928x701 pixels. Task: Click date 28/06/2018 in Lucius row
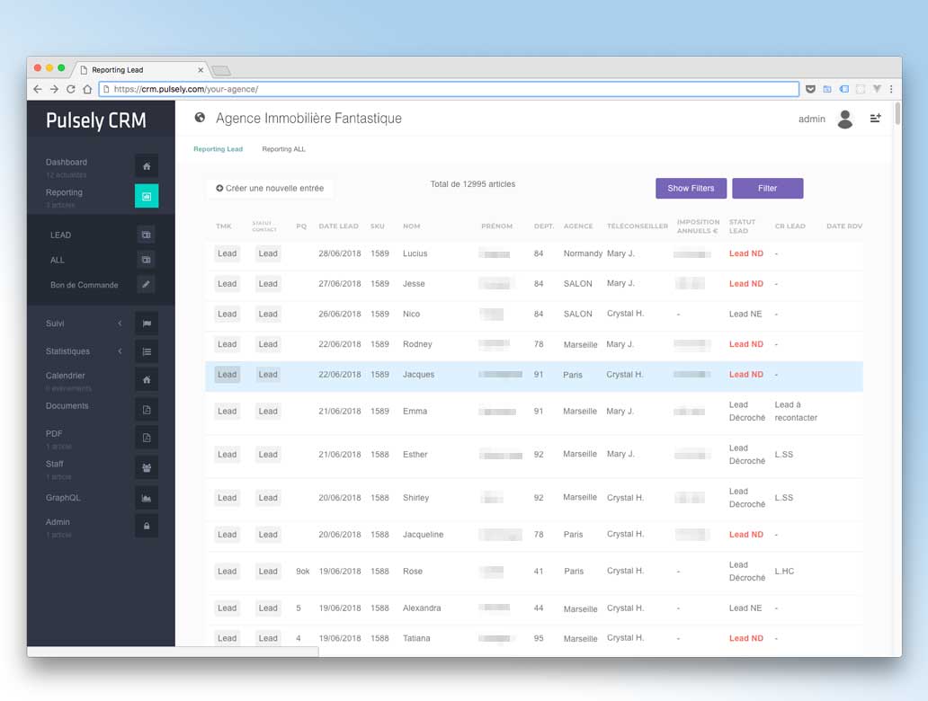point(340,253)
